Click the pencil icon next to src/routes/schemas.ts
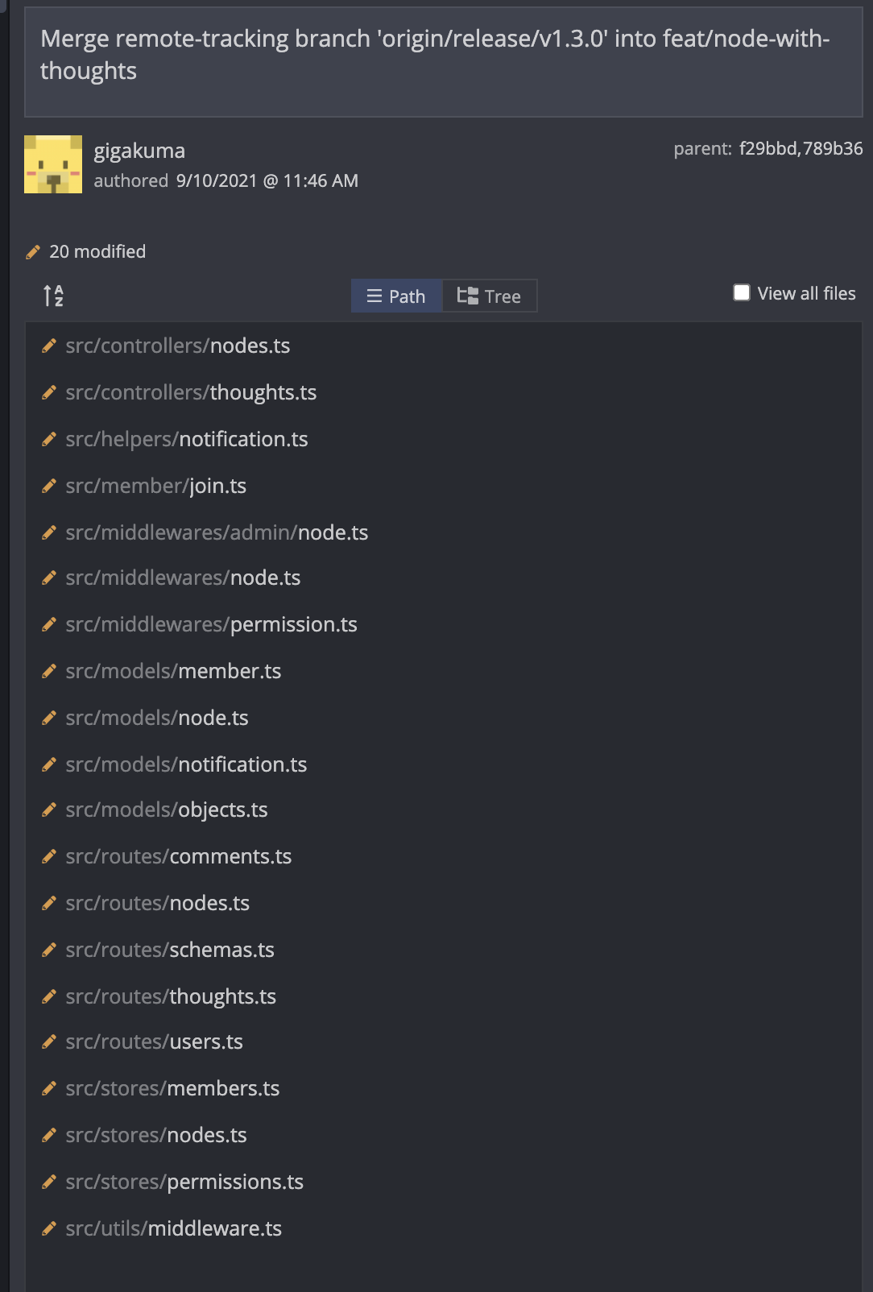Viewport: 873px width, 1292px height. tap(49, 950)
